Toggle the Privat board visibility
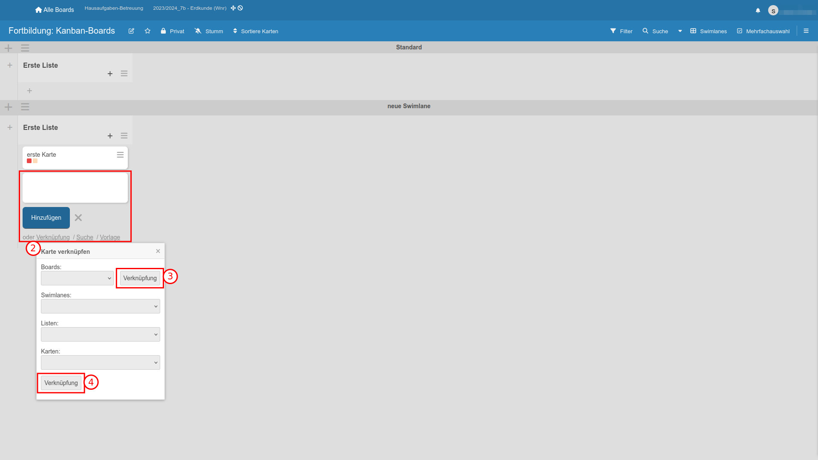The width and height of the screenshot is (818, 460). pos(173,31)
